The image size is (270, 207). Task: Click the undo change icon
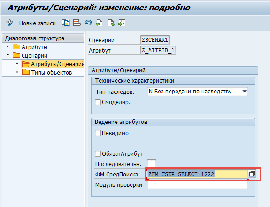point(88,23)
